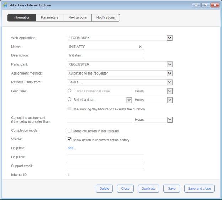This screenshot has width=222, height=200.
Task: Clear the Name field with the X icon
Action: (140, 47)
